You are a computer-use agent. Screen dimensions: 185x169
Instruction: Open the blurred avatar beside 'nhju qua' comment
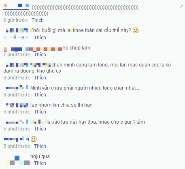[17, 160]
